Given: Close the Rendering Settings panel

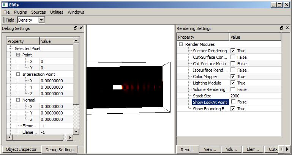Looking at the screenshot, I should point(287,28).
